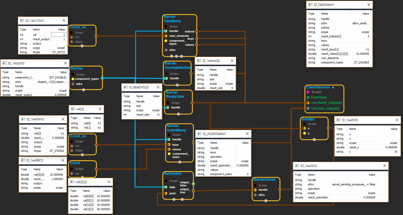
Task: Close the val[2][2] values panel
Action: click(x=109, y=182)
